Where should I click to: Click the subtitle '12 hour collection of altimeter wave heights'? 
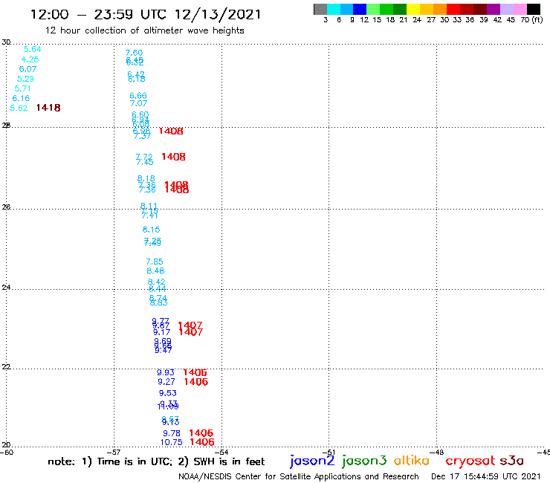coord(144,30)
